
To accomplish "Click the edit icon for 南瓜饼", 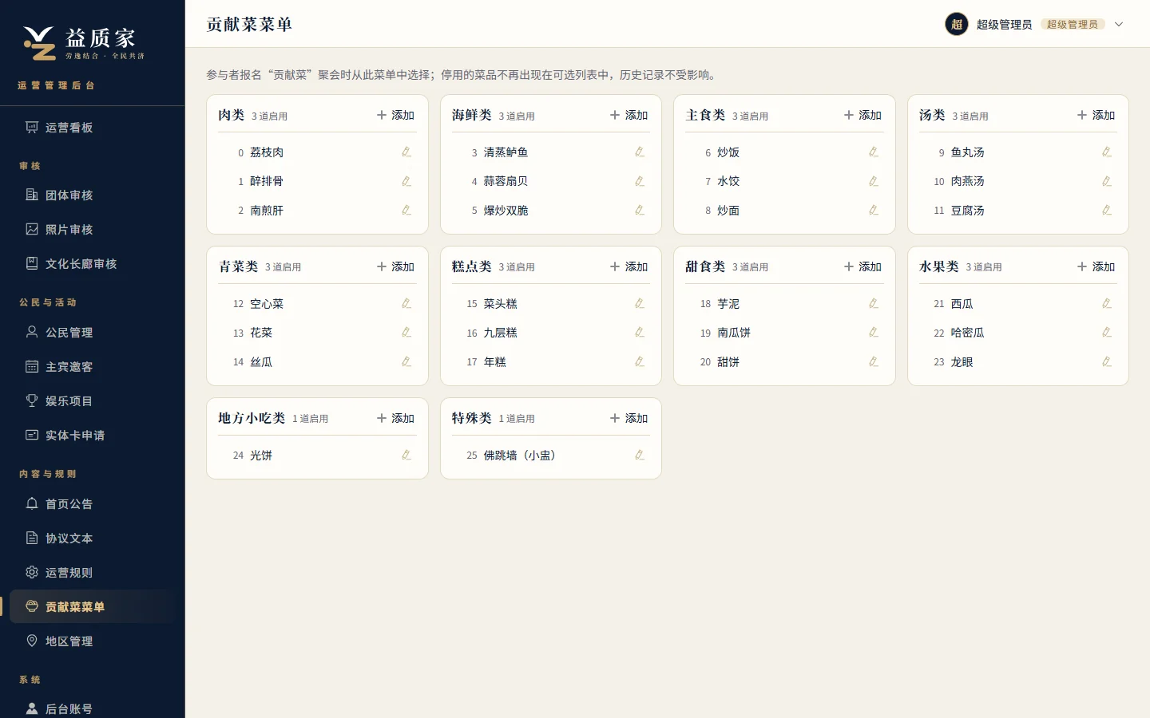I will pos(874,332).
